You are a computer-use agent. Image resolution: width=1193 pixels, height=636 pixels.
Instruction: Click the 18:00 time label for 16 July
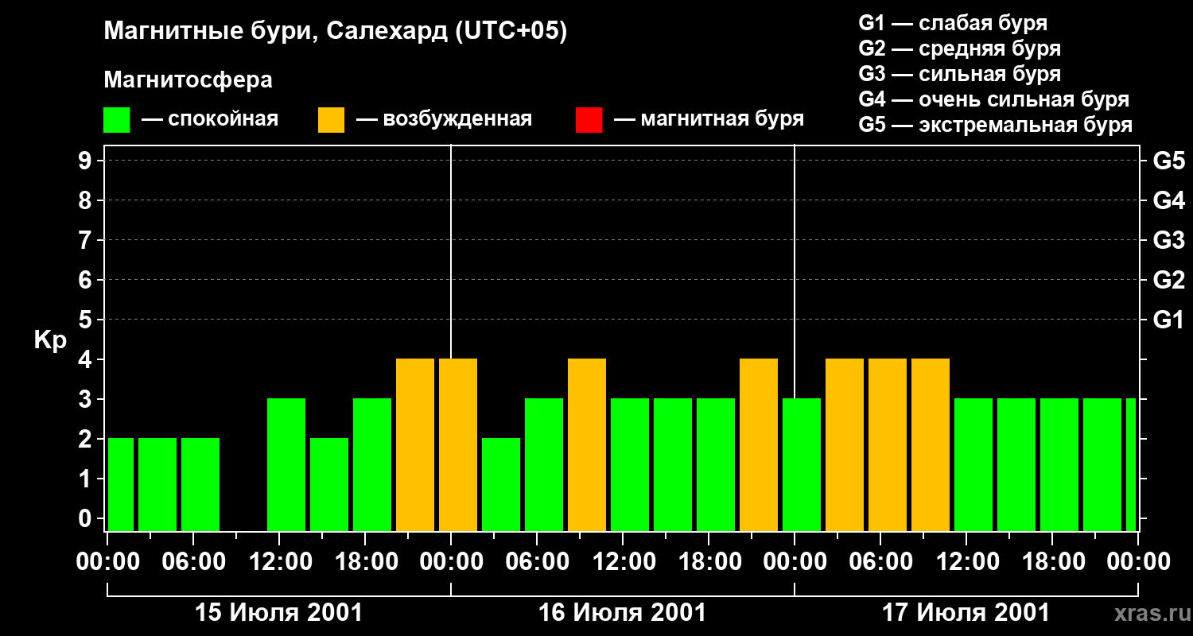709,562
